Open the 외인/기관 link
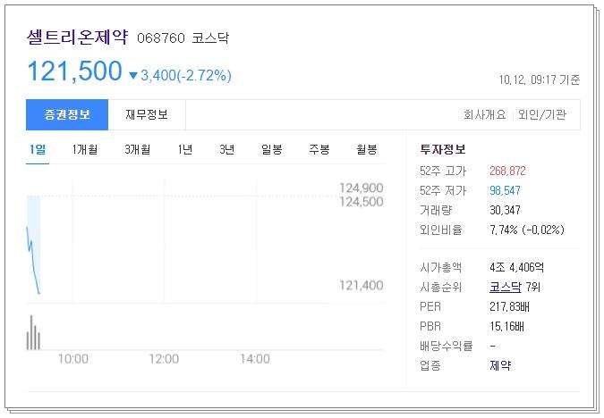604x418 pixels. 542,114
